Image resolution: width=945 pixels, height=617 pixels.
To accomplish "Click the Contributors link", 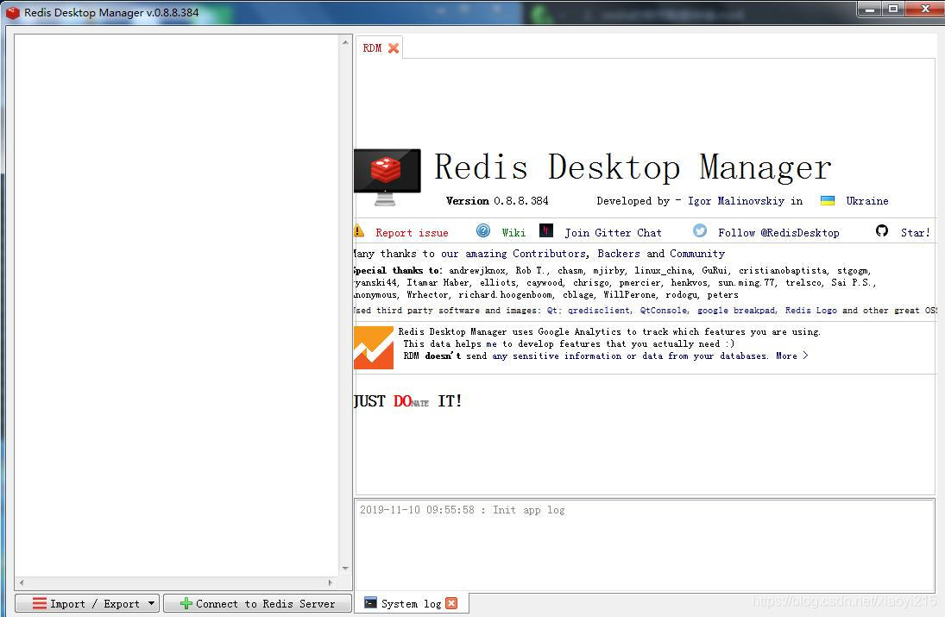I will (549, 254).
